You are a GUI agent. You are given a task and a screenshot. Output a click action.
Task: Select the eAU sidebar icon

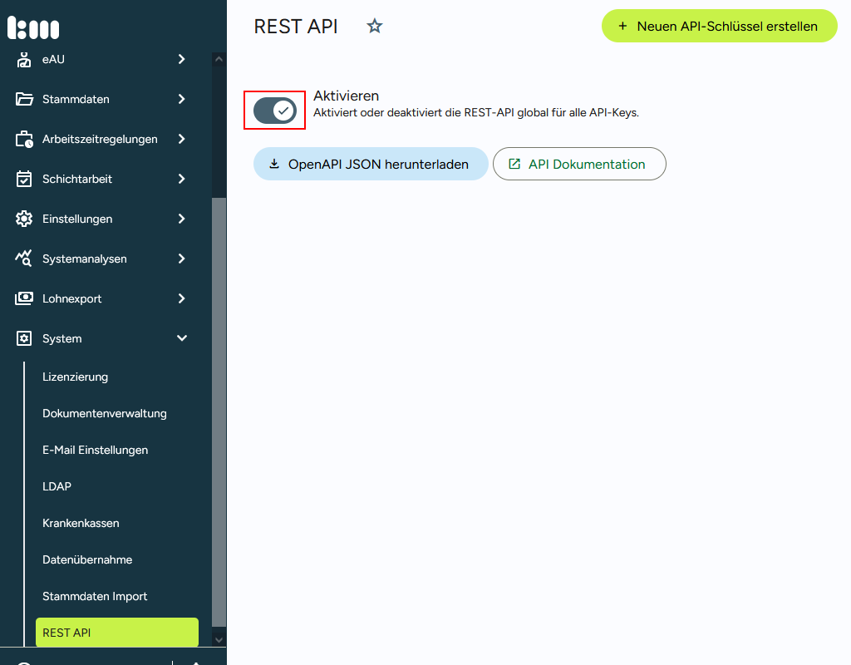pos(24,59)
